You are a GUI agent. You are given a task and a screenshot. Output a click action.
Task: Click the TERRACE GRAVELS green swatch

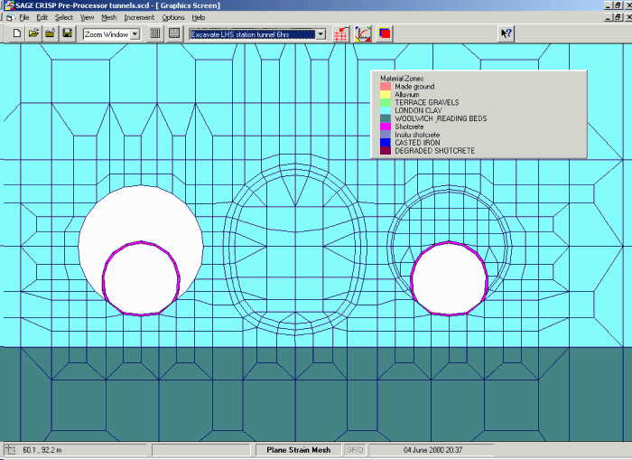386,102
